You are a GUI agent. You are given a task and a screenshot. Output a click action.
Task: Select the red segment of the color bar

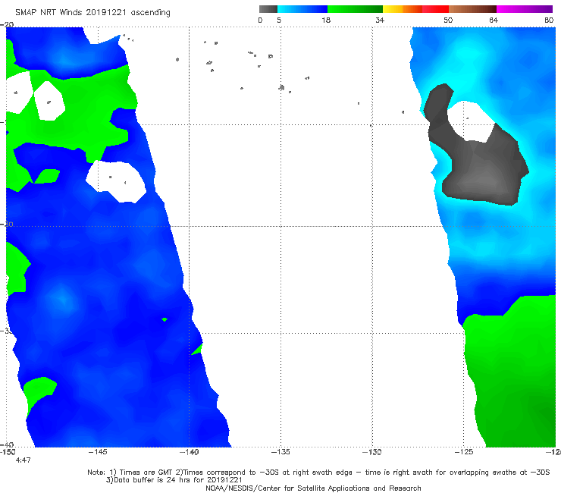(x=435, y=9)
